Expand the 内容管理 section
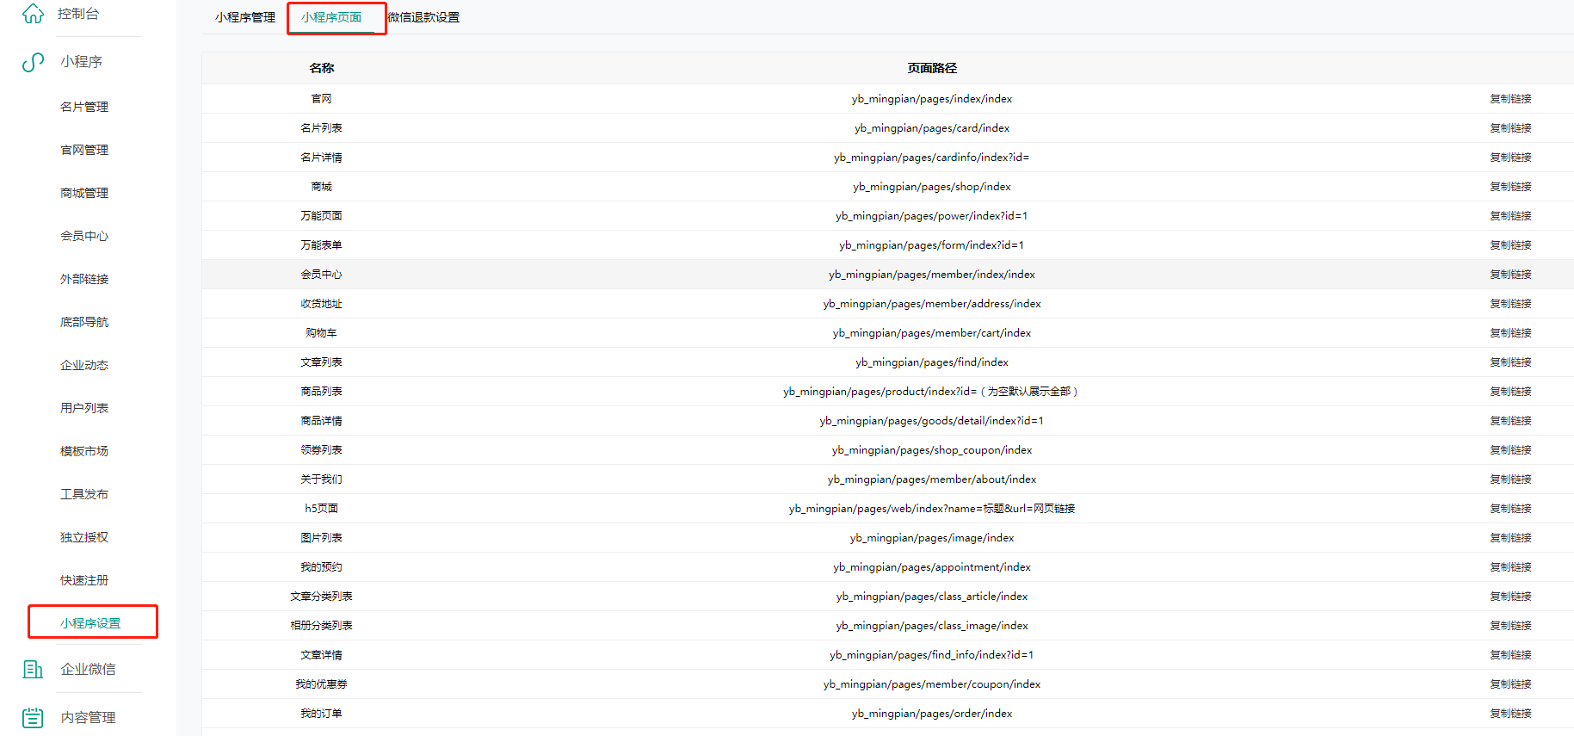Image resolution: width=1574 pixels, height=736 pixels. (88, 717)
